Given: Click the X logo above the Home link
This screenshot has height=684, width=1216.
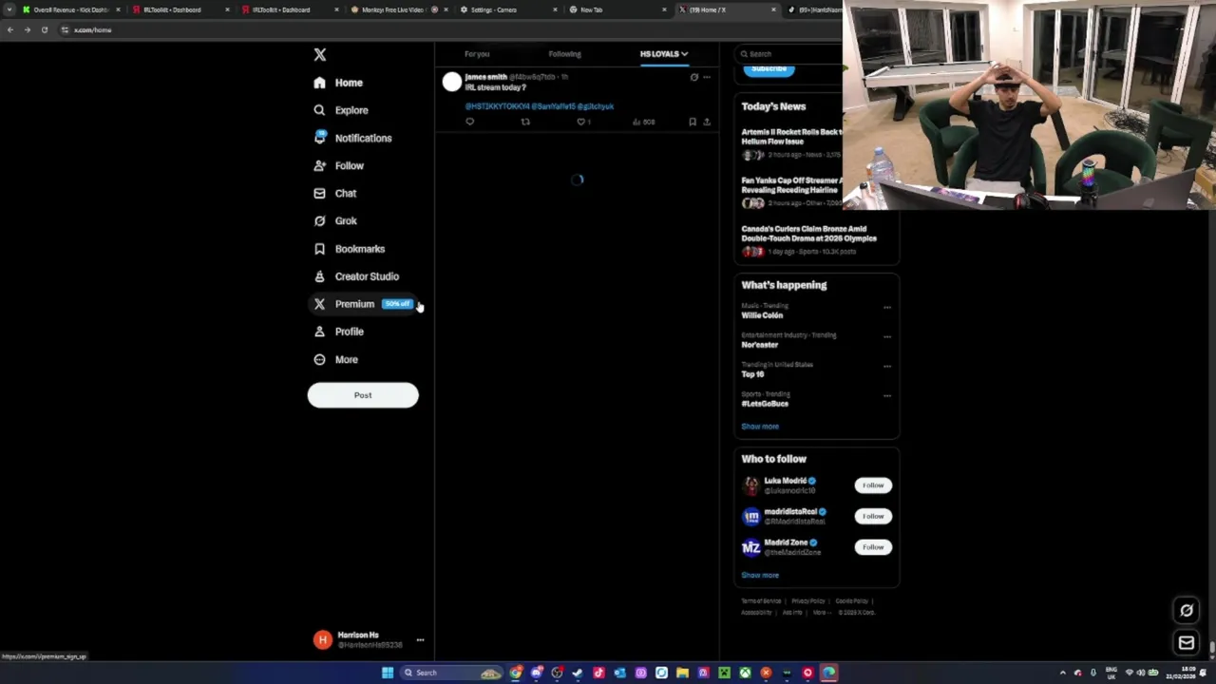Looking at the screenshot, I should pyautogui.click(x=320, y=55).
